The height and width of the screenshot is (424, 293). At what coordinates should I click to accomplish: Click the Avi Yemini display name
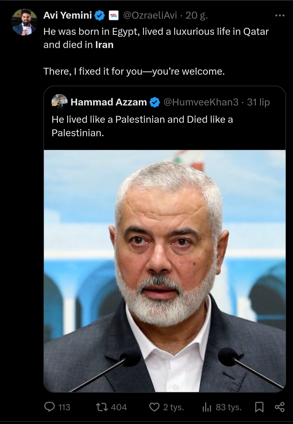pyautogui.click(x=68, y=15)
